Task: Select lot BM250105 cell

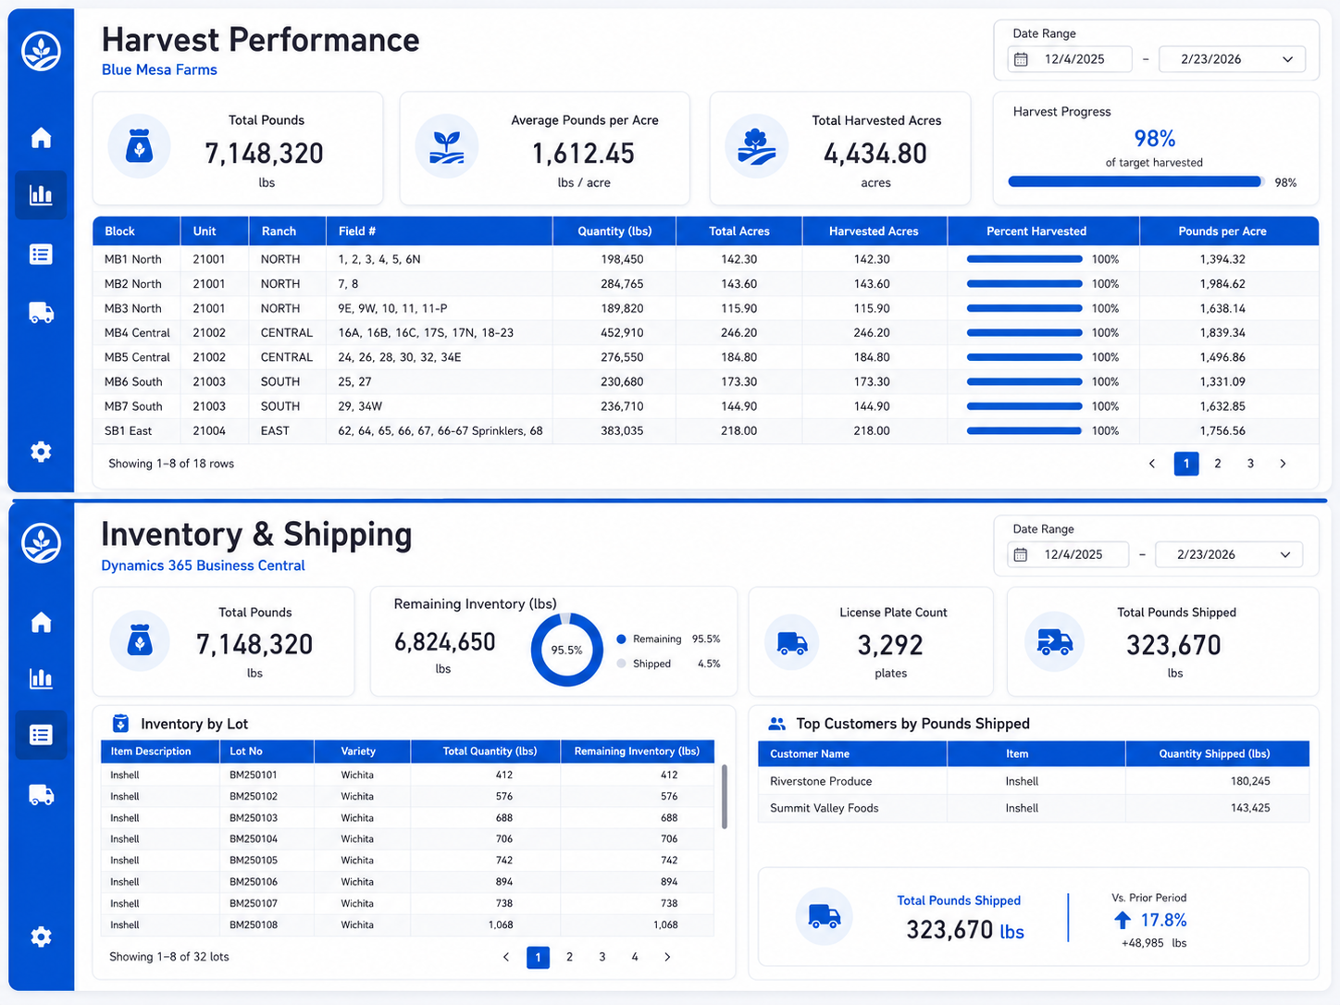Action: [x=267, y=861]
